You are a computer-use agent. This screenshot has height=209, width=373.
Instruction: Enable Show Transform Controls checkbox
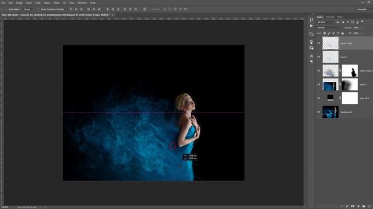(39, 9)
